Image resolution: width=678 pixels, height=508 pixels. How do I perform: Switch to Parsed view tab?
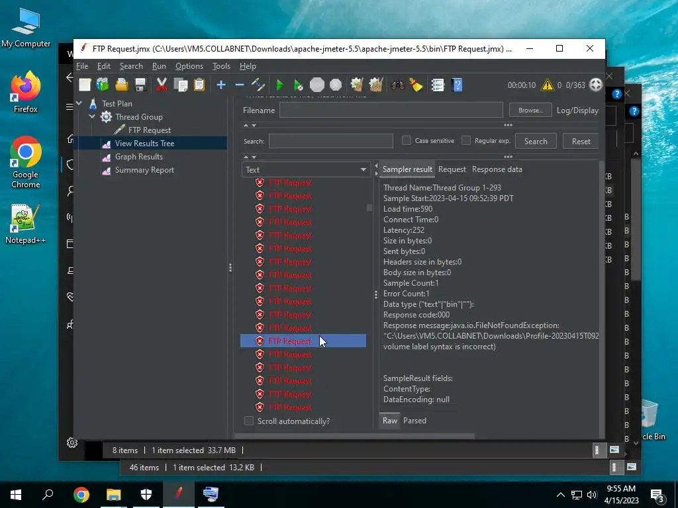tap(414, 420)
